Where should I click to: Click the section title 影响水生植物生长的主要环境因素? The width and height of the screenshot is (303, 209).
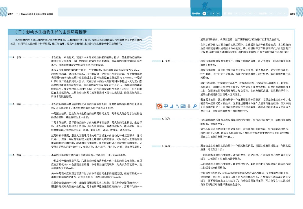[x=53, y=32]
